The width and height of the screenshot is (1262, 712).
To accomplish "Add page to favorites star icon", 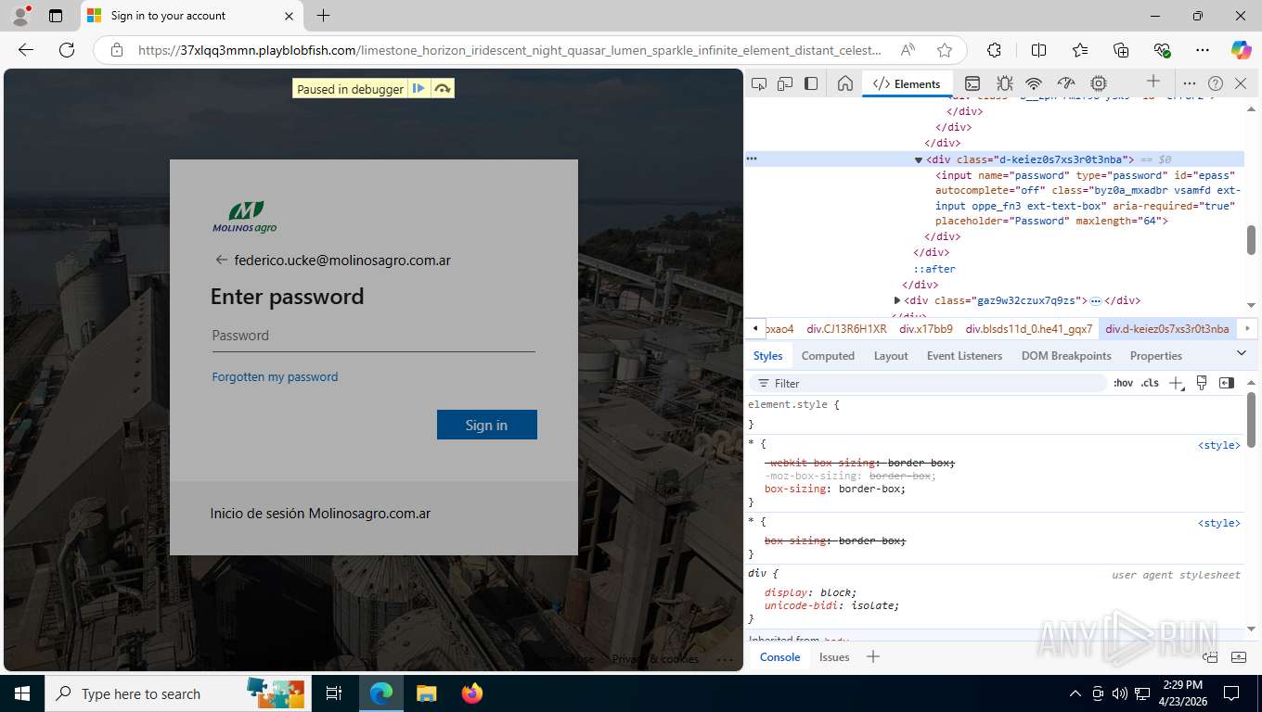I will [x=945, y=50].
